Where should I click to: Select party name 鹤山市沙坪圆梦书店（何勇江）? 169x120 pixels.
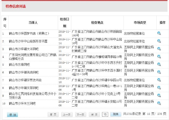tap(29, 34)
